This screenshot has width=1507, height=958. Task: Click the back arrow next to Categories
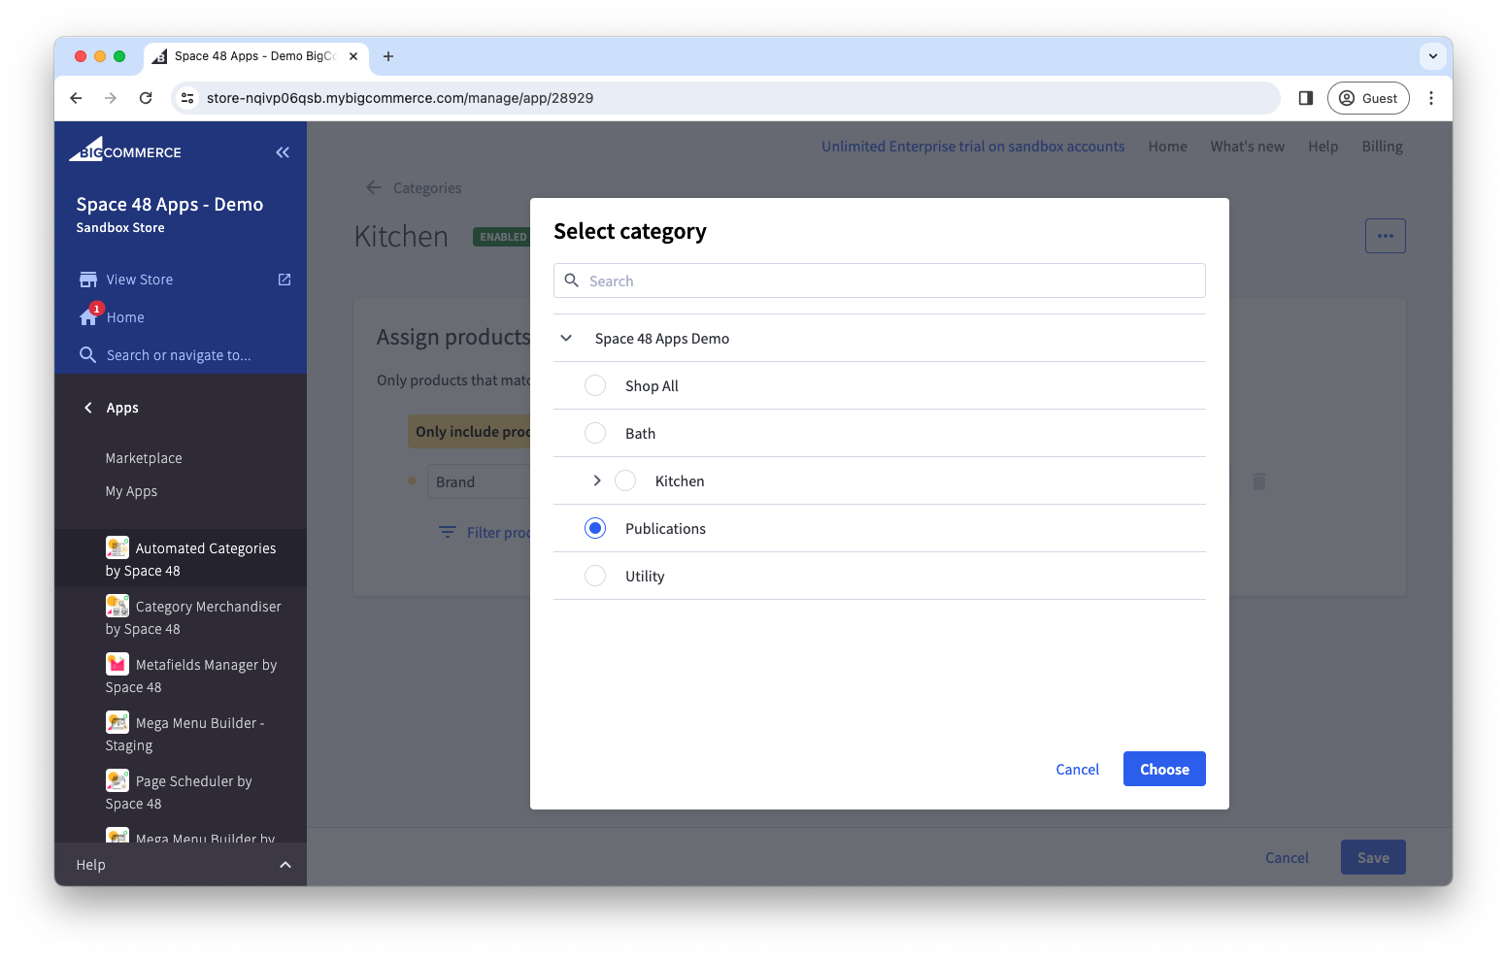(374, 187)
